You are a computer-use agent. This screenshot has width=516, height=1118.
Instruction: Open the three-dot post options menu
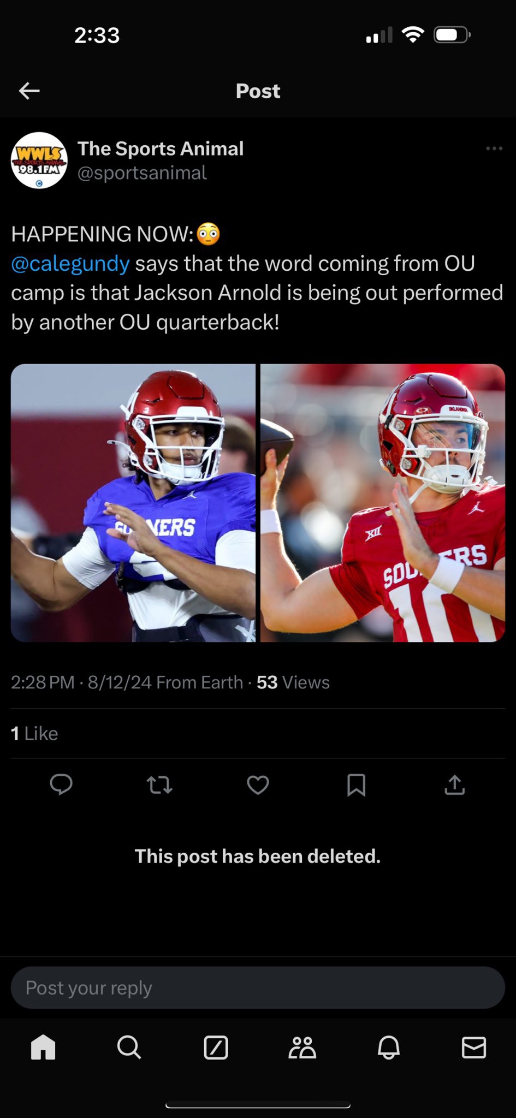click(494, 148)
